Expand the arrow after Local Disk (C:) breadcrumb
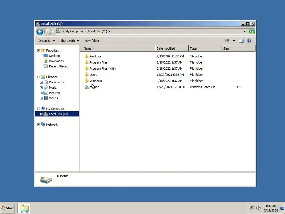Viewport: 285px width, 214px height. 109,31
